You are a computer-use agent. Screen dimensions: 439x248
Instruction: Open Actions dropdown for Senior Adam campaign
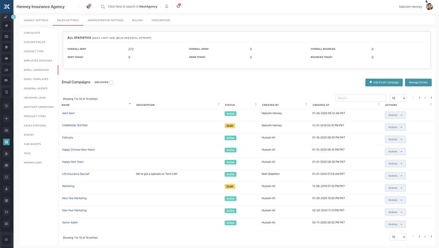(395, 224)
